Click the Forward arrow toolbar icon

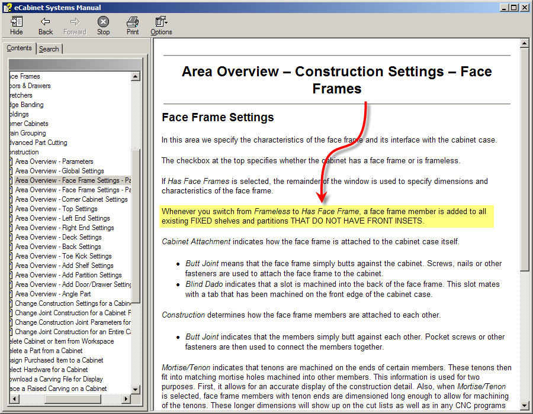pos(75,26)
